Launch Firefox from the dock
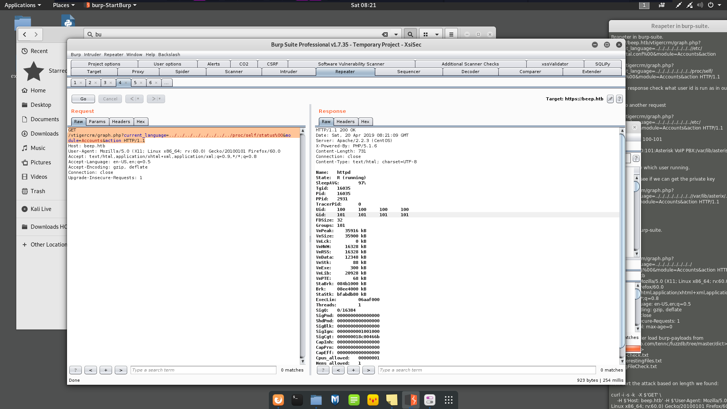The image size is (727, 409). [278, 400]
